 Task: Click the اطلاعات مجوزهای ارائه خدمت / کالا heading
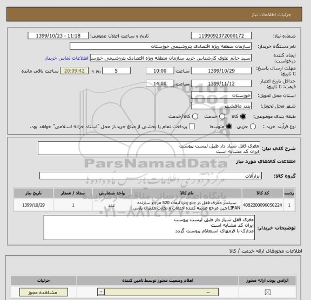click(x=266, y=251)
